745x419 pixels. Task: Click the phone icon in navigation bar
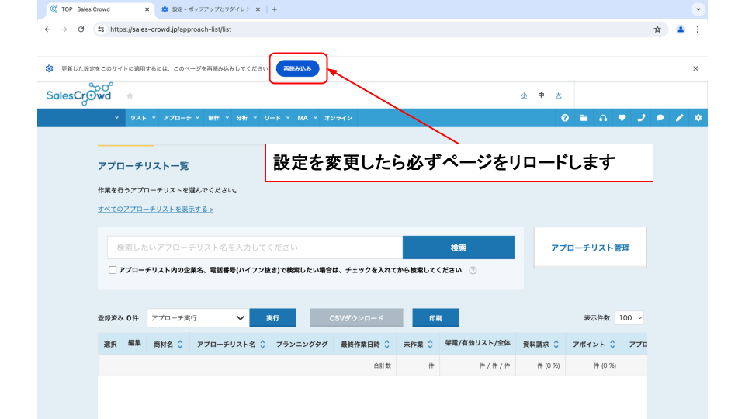pyautogui.click(x=641, y=118)
